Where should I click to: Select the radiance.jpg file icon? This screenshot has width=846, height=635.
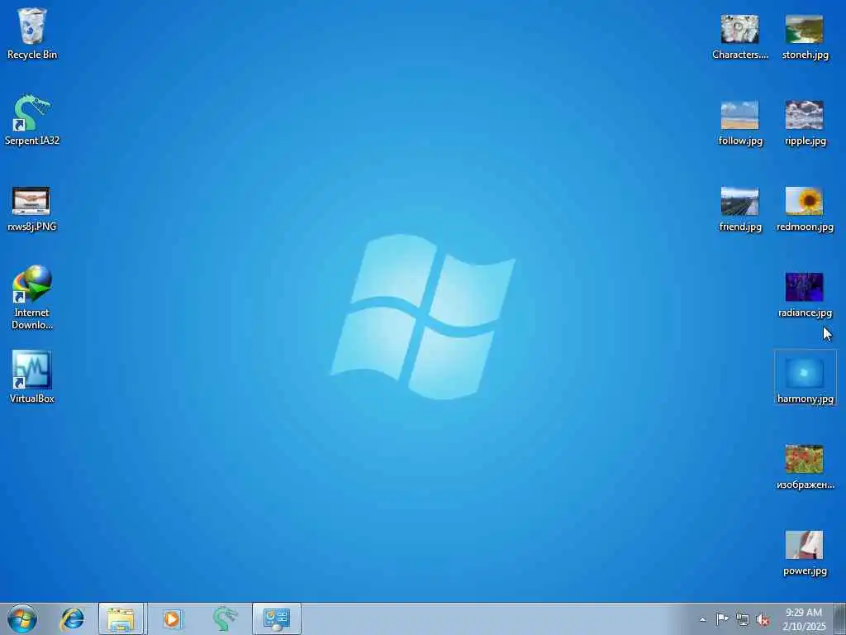point(805,295)
